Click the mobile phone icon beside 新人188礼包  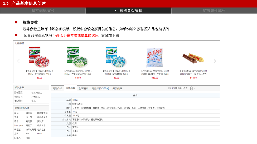click(192, 89)
